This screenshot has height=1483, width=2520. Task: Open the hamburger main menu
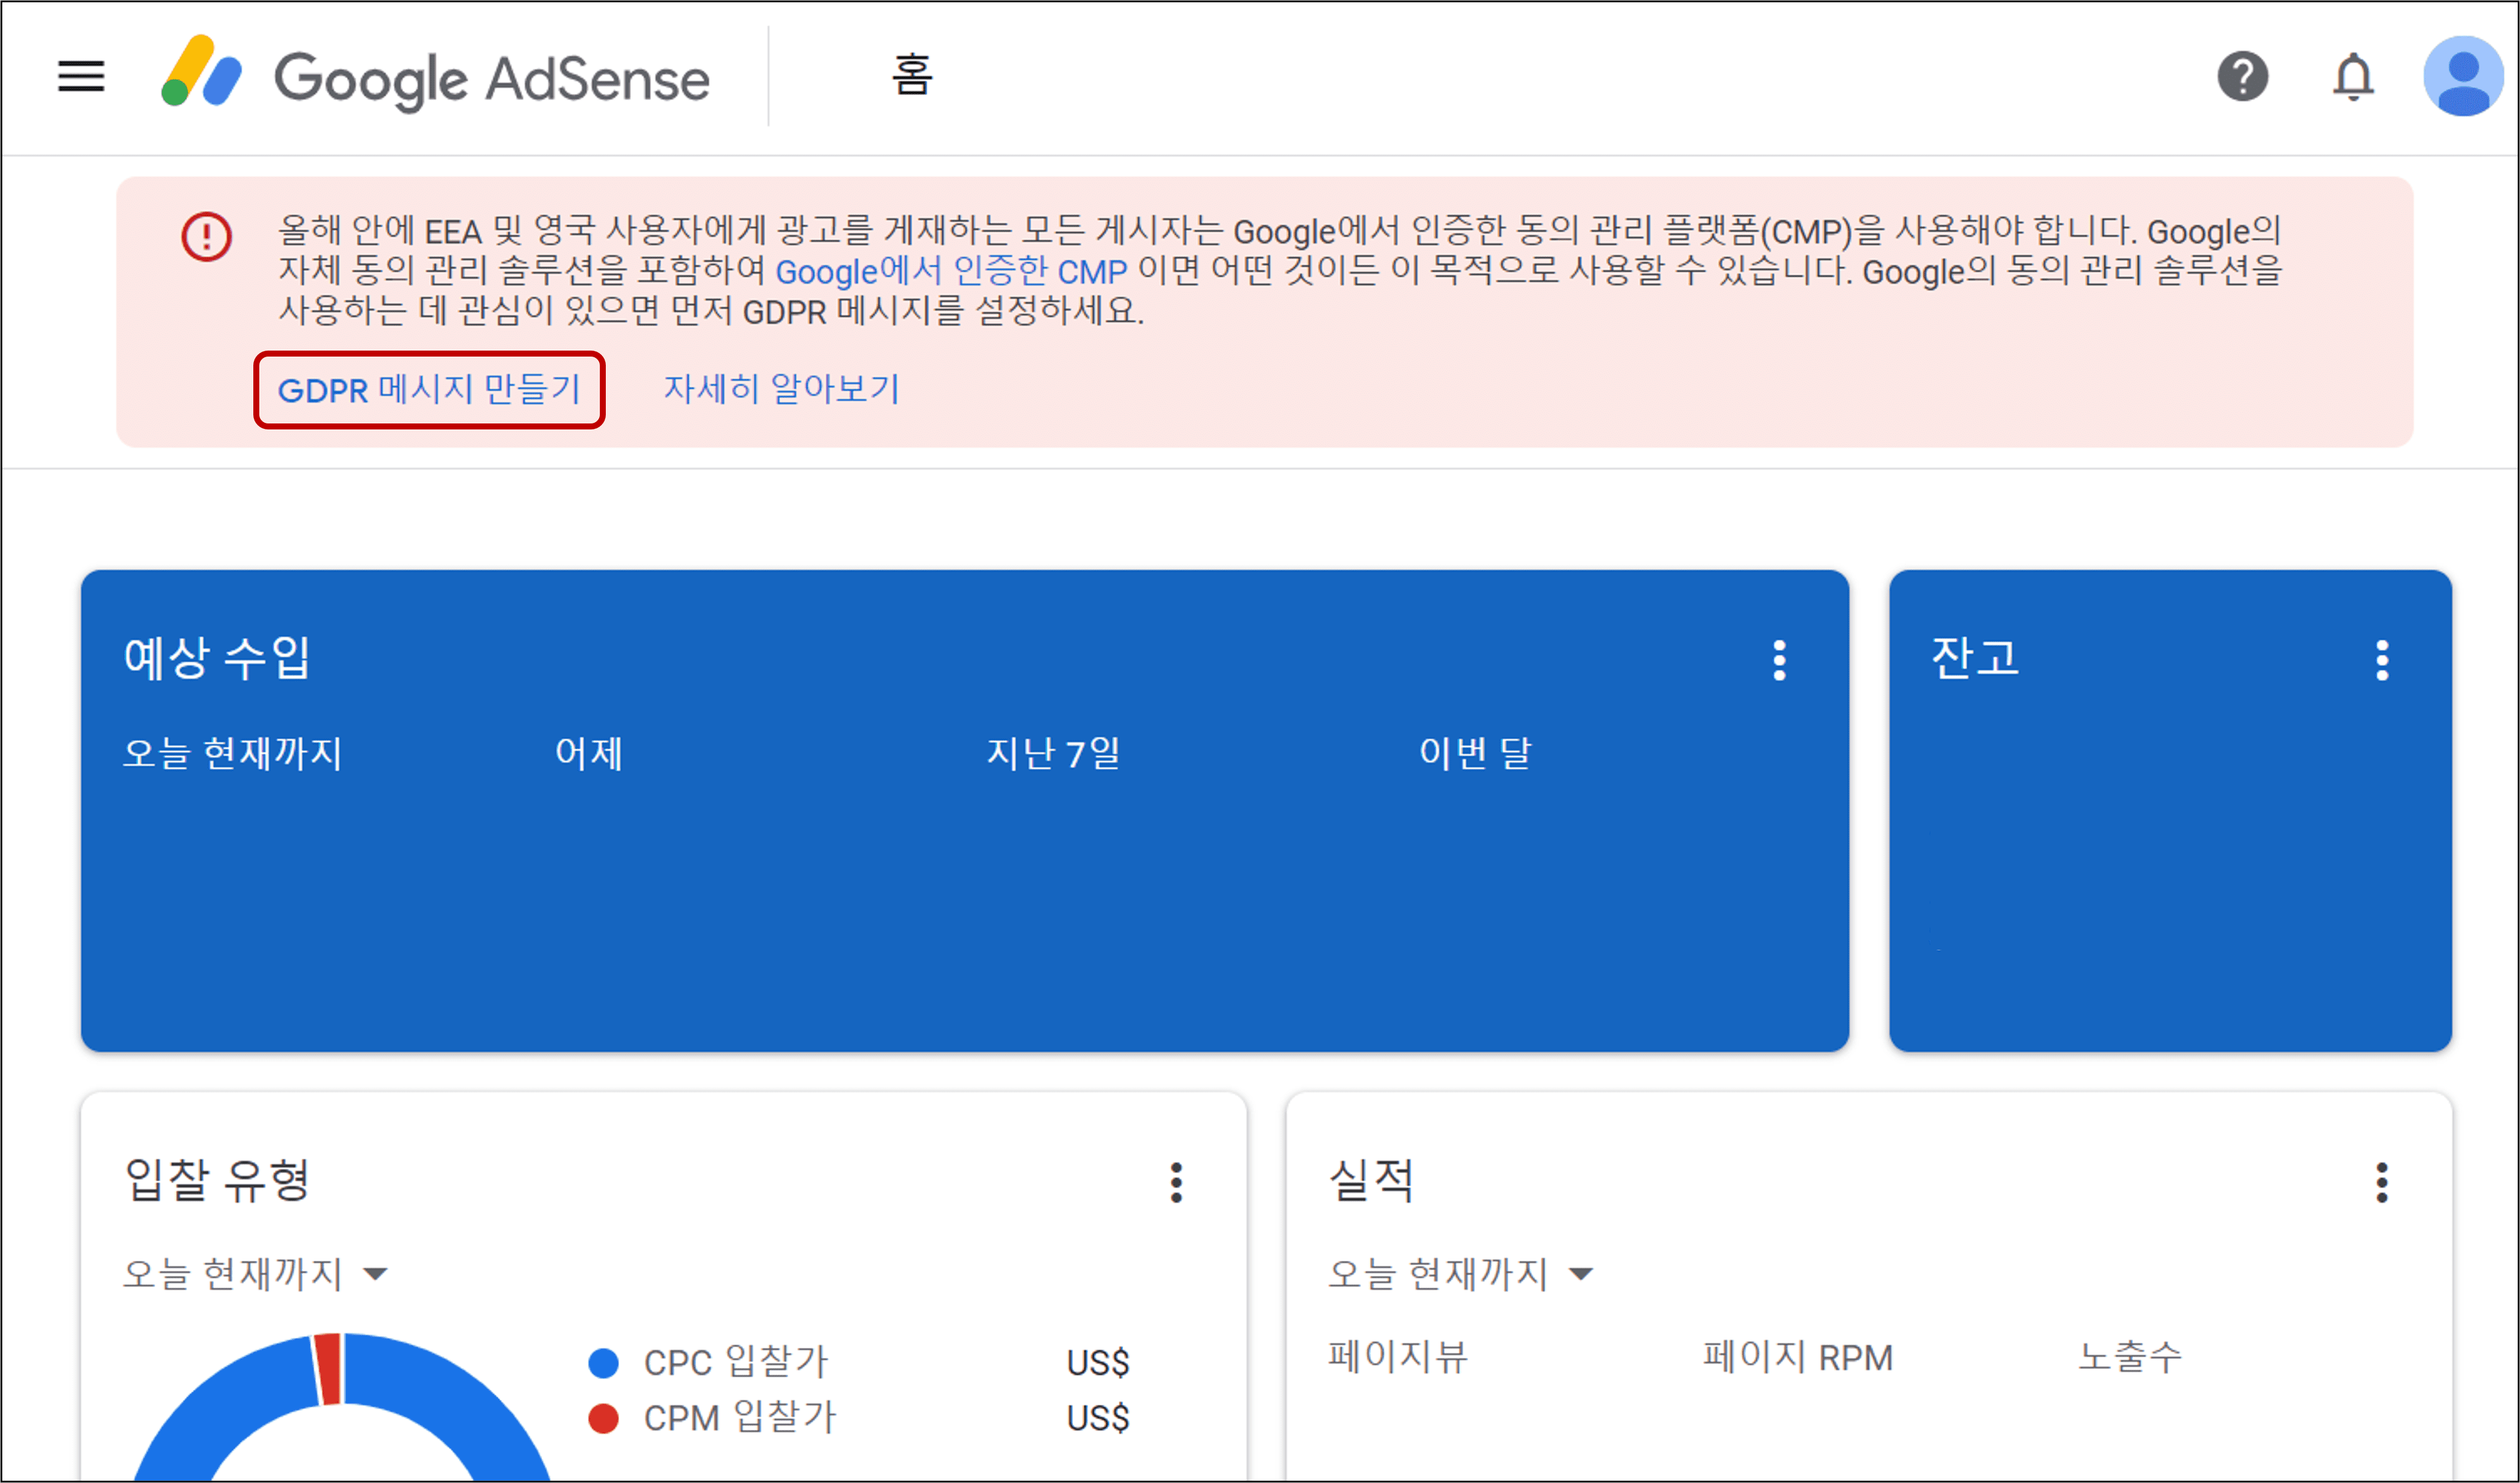[x=81, y=76]
